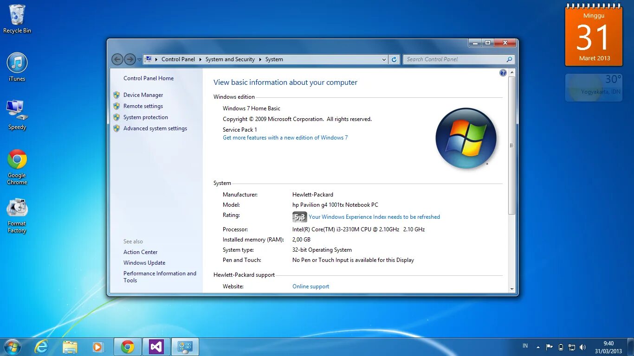Screen dimensions: 634x356
Task: Switch to Visual Studio in the taskbar
Action: point(156,347)
